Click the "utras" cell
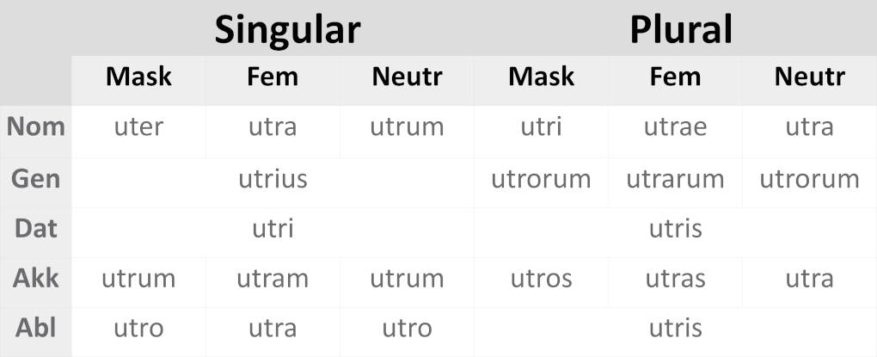The width and height of the screenshot is (877, 357). pos(675,279)
